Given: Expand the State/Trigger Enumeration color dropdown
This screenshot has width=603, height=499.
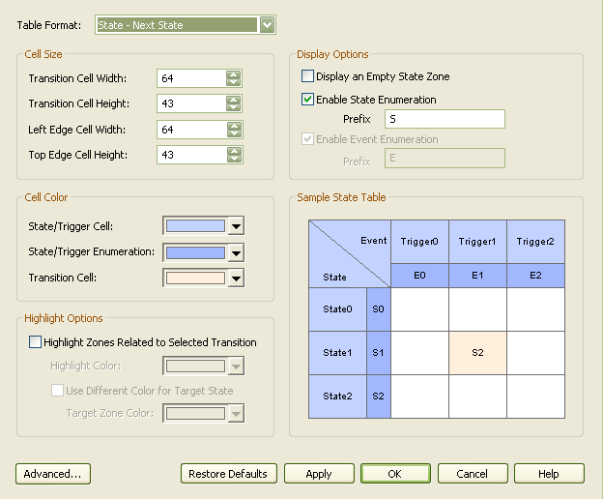Looking at the screenshot, I should click(235, 252).
